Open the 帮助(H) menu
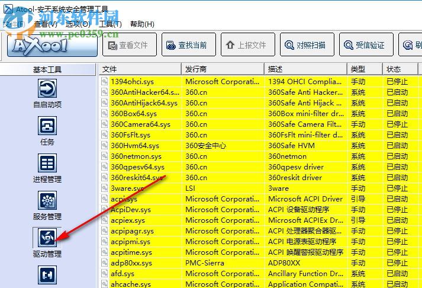 click(x=143, y=24)
